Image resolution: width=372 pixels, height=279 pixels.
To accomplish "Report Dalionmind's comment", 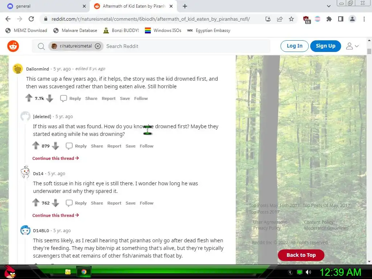I will click(x=109, y=98).
